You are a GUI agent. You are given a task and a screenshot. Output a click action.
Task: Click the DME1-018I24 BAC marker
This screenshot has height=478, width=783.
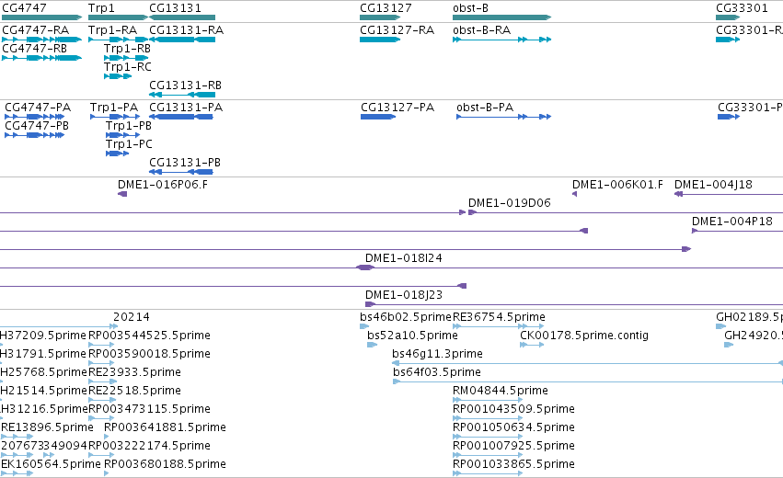pos(365,267)
